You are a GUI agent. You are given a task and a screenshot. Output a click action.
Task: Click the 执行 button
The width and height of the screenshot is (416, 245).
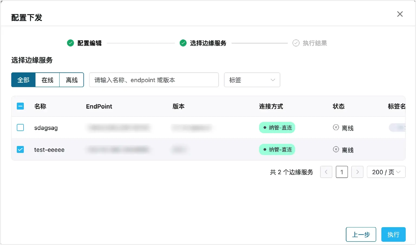pos(393,234)
